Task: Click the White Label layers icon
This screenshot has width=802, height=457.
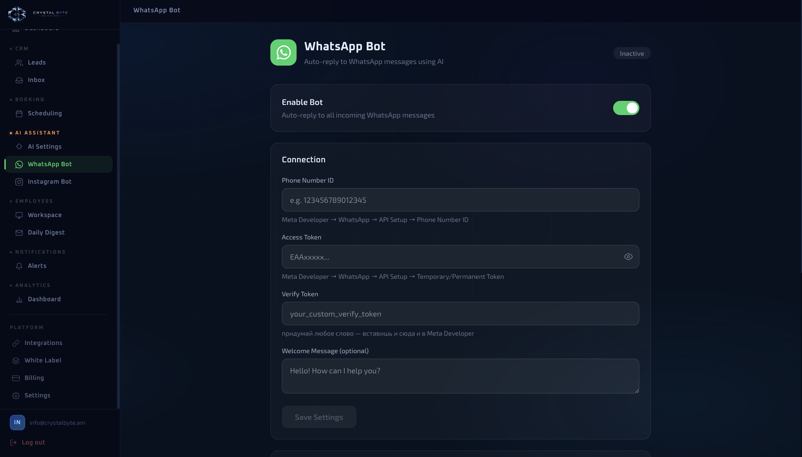Action: [x=16, y=361]
